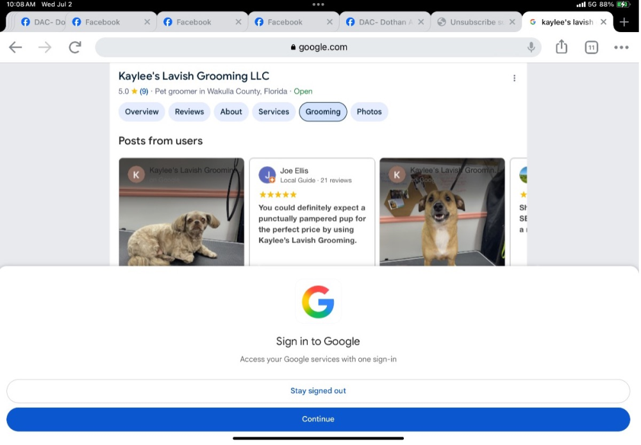
Task: Click the battery indicator in status bar
Action: point(623,4)
